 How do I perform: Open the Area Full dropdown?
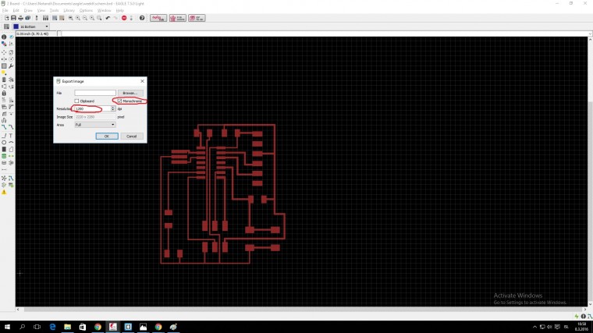pyautogui.click(x=95, y=125)
